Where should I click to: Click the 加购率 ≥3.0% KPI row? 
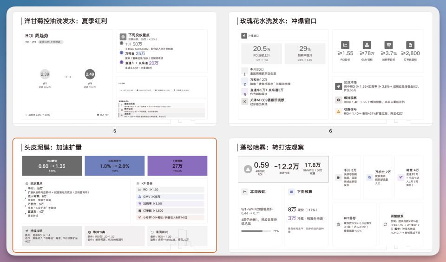click(171, 203)
